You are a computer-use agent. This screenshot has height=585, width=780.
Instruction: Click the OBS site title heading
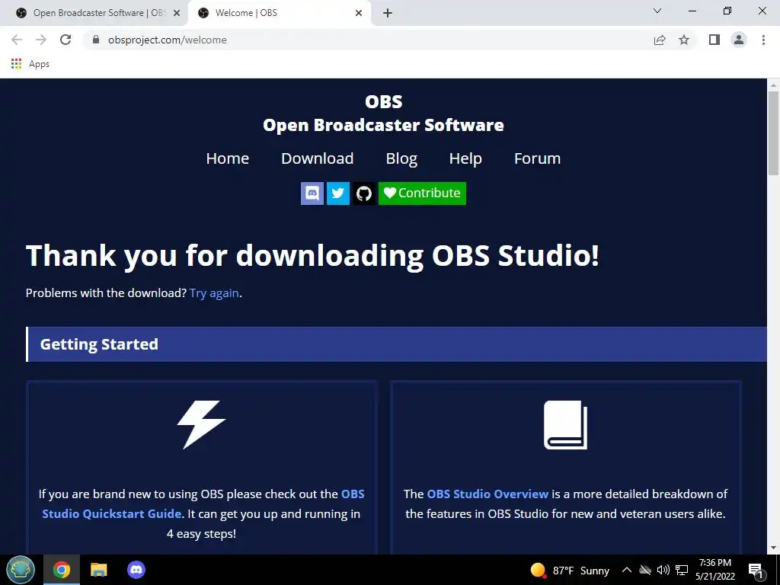(383, 113)
